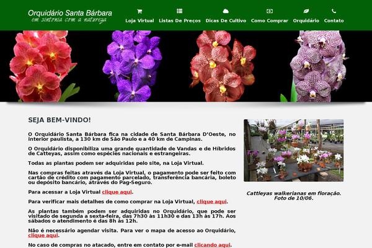Click the paragraph starting 'Todas as plantas podem'

coord(116,163)
